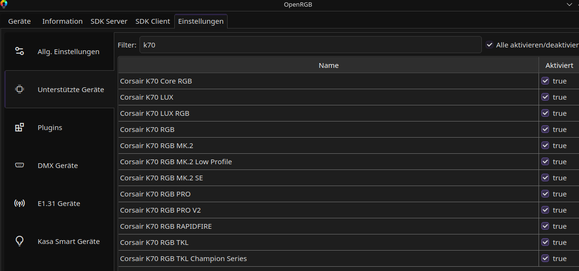This screenshot has width=579, height=271.
Task: Disable Corsair K70 Core RGB checkbox
Action: (546, 81)
